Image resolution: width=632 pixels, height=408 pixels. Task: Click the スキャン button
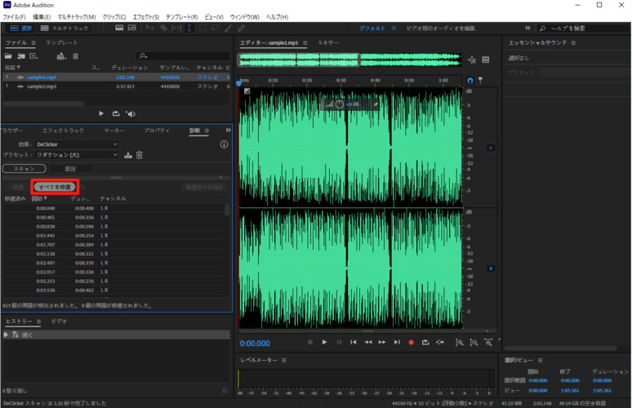[x=24, y=169]
